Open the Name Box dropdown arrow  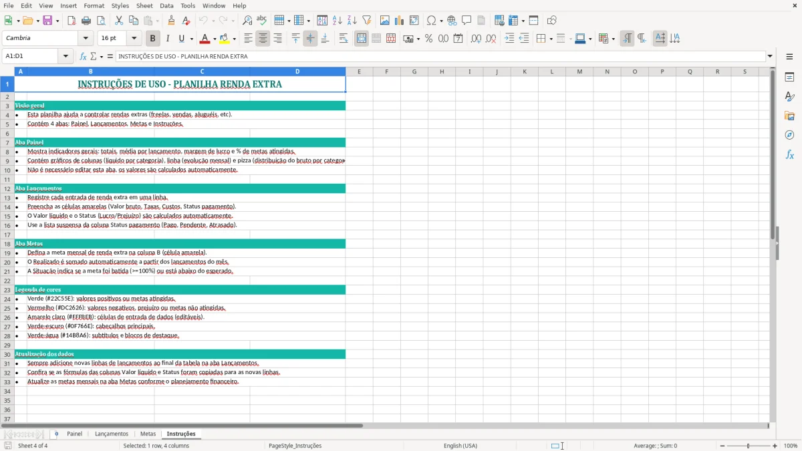pyautogui.click(x=66, y=56)
